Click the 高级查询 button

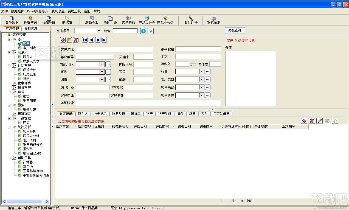click(235, 30)
